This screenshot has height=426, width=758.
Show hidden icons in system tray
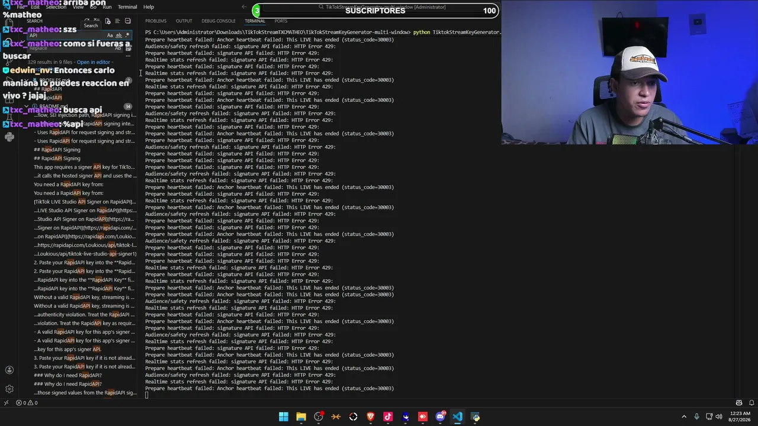click(684, 417)
